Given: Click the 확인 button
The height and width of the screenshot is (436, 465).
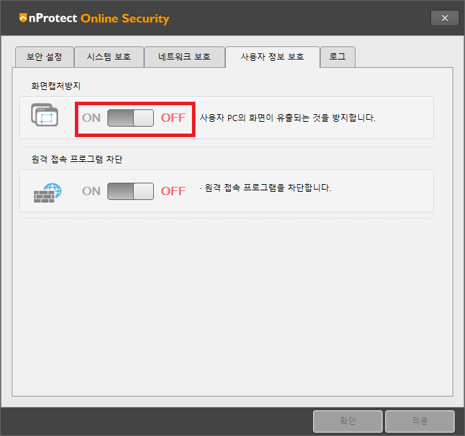Looking at the screenshot, I should tap(348, 421).
